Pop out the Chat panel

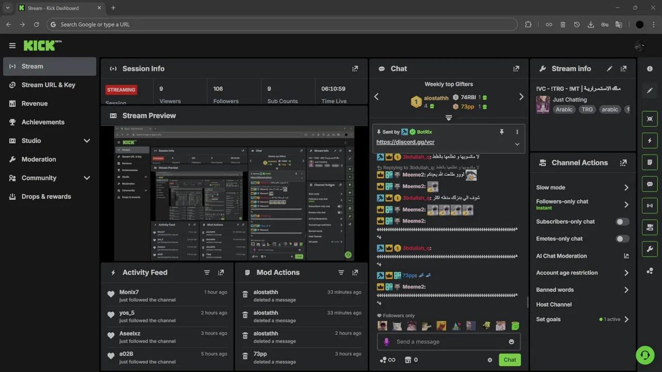(516, 69)
